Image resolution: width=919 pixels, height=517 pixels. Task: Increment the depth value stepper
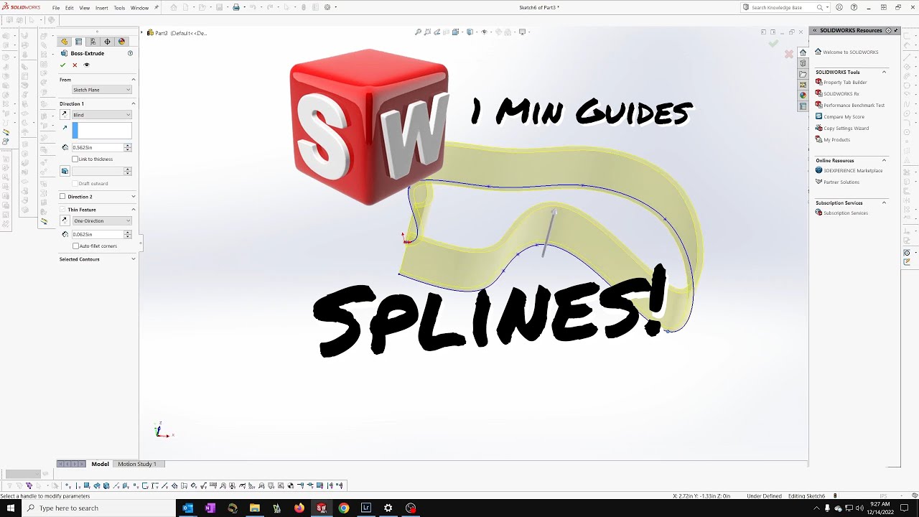click(x=128, y=145)
